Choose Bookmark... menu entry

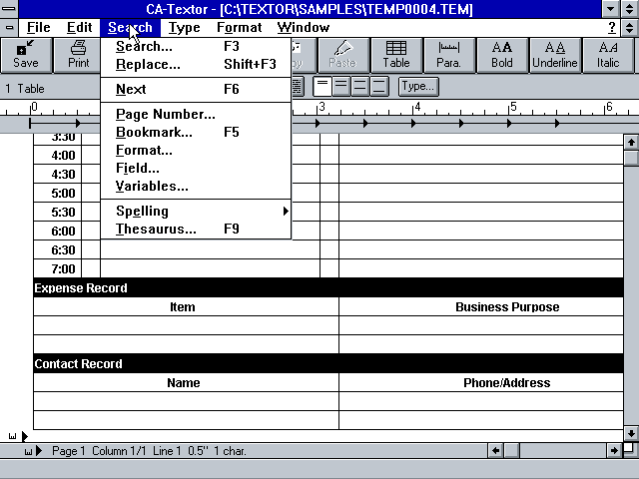click(196, 133)
